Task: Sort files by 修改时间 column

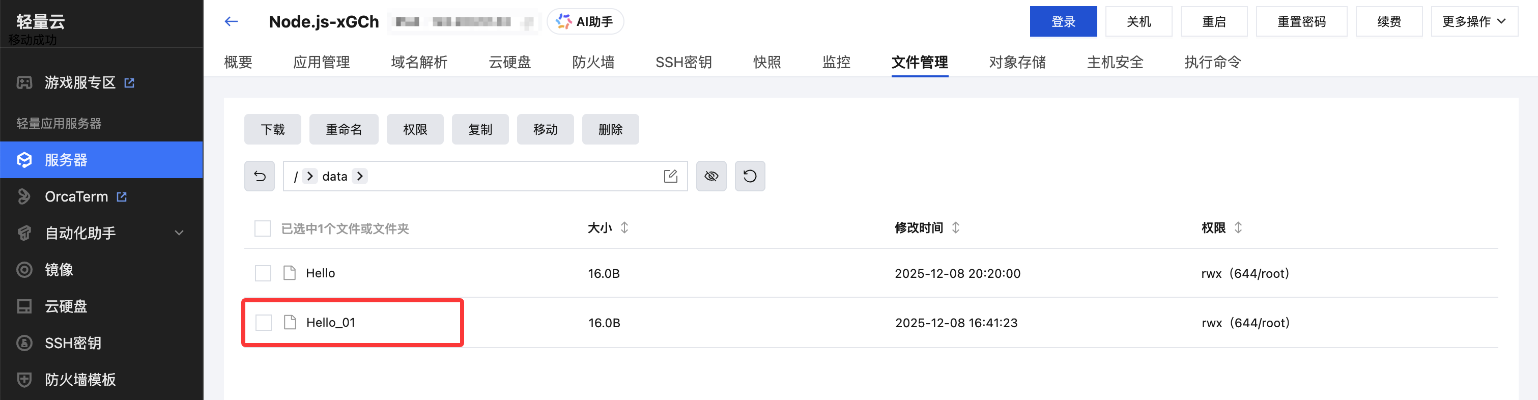Action: [956, 227]
